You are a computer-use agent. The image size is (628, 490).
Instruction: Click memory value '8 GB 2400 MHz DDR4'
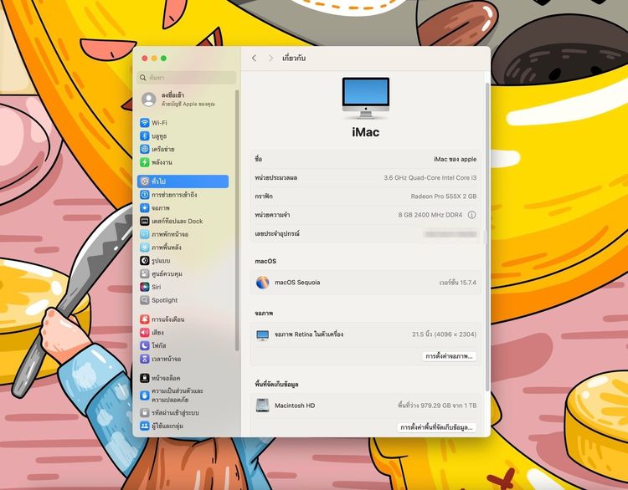430,215
